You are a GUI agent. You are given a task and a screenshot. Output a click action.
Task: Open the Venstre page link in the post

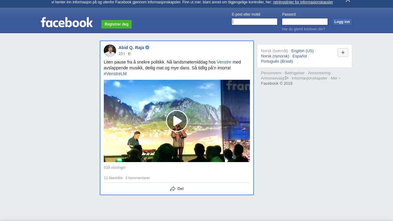click(224, 62)
